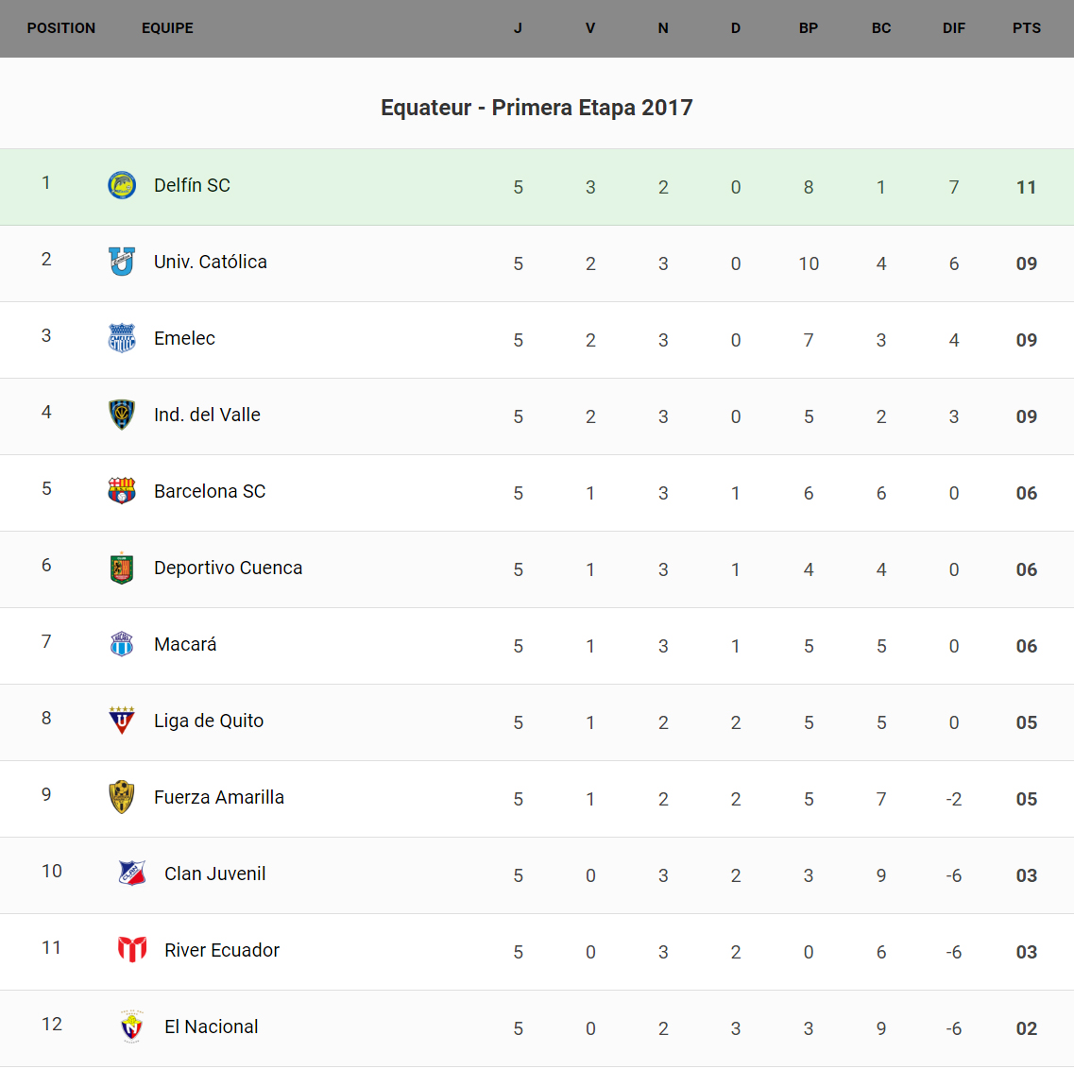
Task: Click the DIF column header
Action: click(x=953, y=28)
